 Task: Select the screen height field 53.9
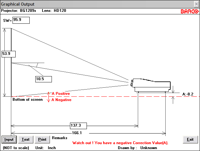pyautogui.click(x=8, y=54)
